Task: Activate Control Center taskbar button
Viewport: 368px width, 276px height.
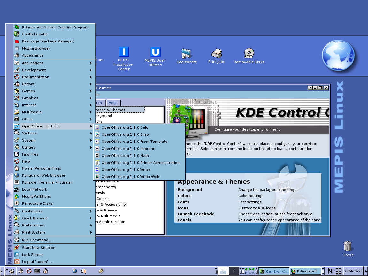Action: 274,271
